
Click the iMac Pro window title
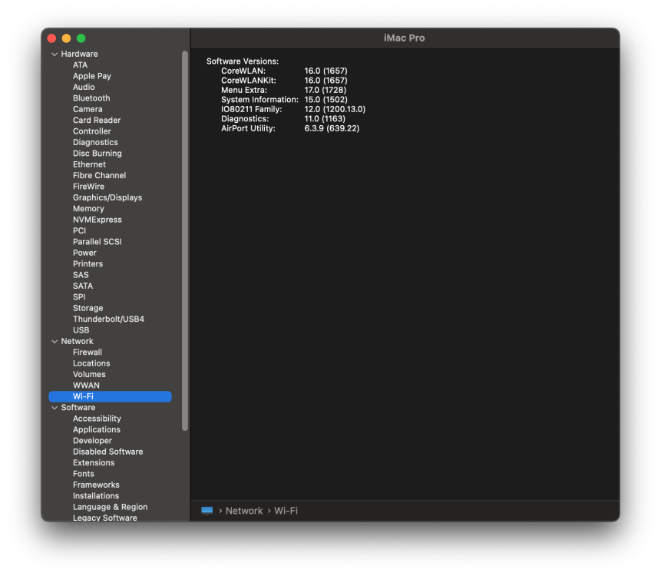(404, 38)
